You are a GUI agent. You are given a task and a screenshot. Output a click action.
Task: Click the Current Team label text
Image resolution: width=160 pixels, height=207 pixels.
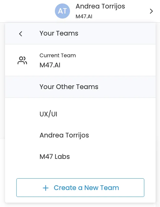point(58,55)
